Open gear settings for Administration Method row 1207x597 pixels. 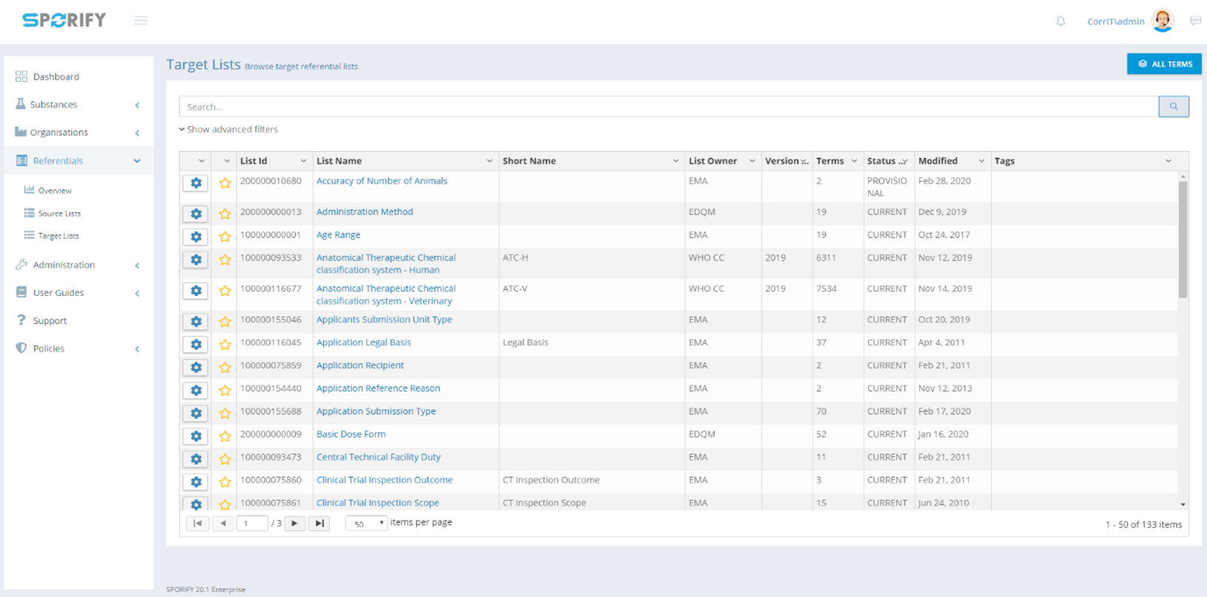[x=196, y=214]
